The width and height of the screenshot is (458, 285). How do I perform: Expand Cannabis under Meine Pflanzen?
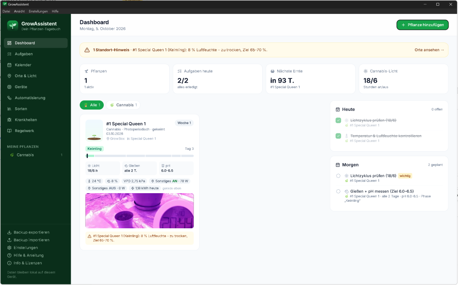point(36,155)
